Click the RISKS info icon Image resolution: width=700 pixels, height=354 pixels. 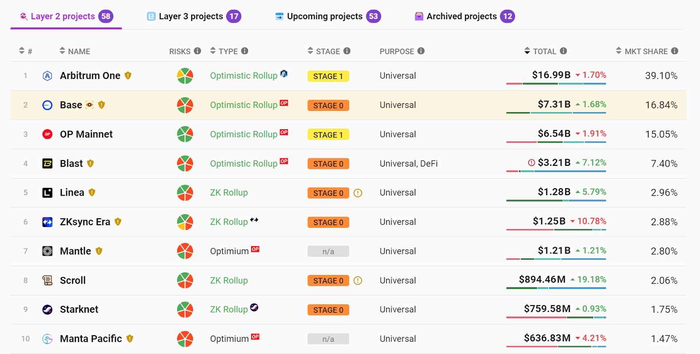[198, 51]
